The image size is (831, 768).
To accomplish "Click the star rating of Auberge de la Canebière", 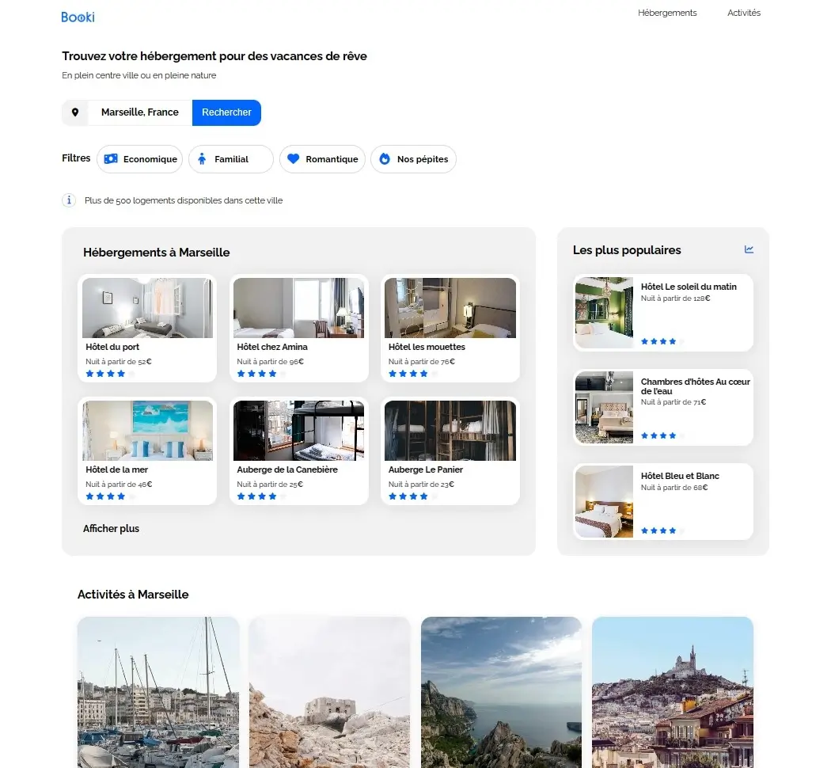I will (x=262, y=496).
